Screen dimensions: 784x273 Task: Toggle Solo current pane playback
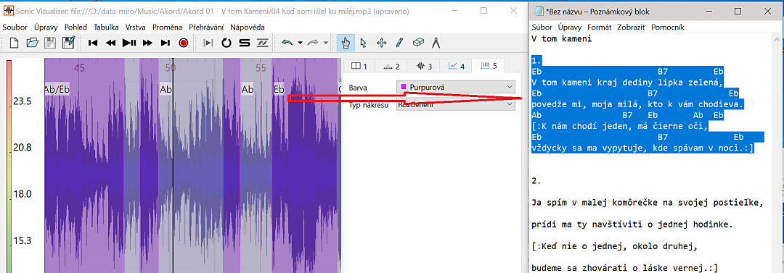tap(244, 43)
